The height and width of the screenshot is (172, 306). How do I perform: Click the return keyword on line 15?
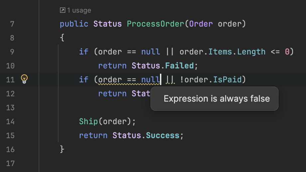93,135
